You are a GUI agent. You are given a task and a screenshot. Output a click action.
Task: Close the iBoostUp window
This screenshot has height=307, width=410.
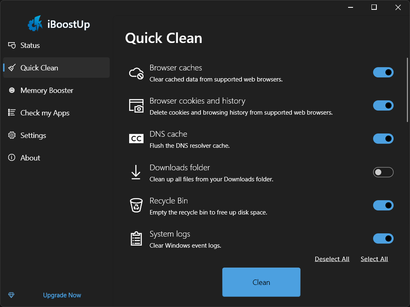pos(398,7)
